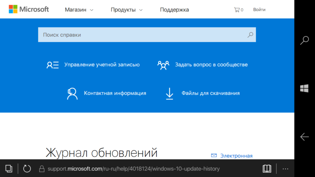315x177 pixels.
Task: Click the support agent headset icon
Action: (72, 94)
